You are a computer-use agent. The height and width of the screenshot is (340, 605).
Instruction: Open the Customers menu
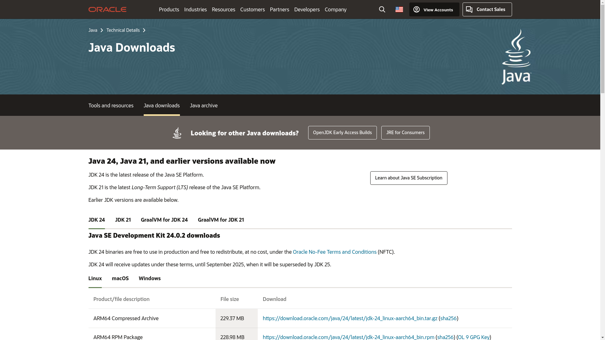[252, 9]
